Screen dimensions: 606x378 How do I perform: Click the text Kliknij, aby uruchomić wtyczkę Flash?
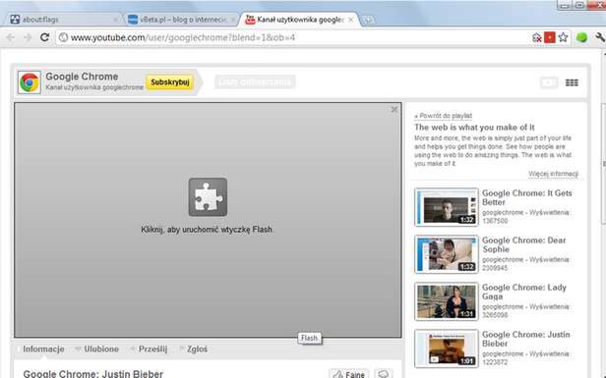[208, 230]
